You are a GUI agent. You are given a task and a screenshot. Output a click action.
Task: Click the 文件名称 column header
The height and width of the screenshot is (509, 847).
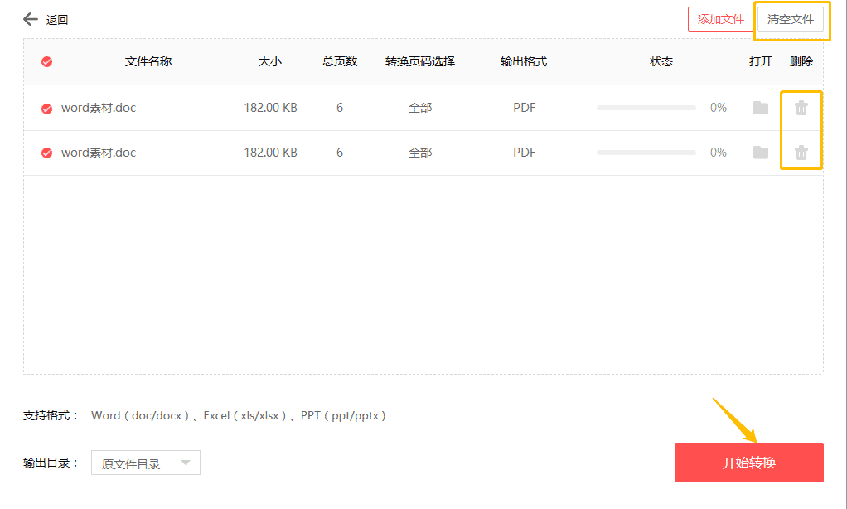point(148,61)
